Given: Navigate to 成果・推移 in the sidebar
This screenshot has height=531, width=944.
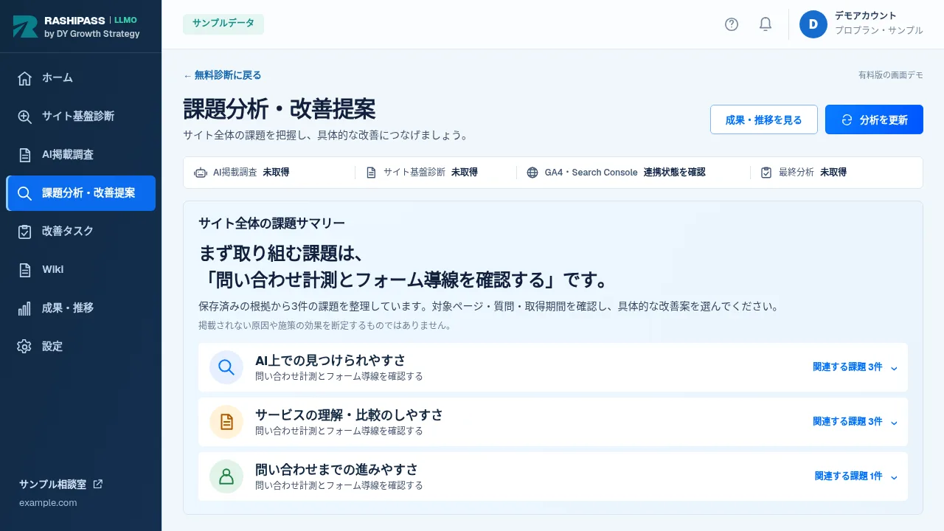Looking at the screenshot, I should 81,308.
